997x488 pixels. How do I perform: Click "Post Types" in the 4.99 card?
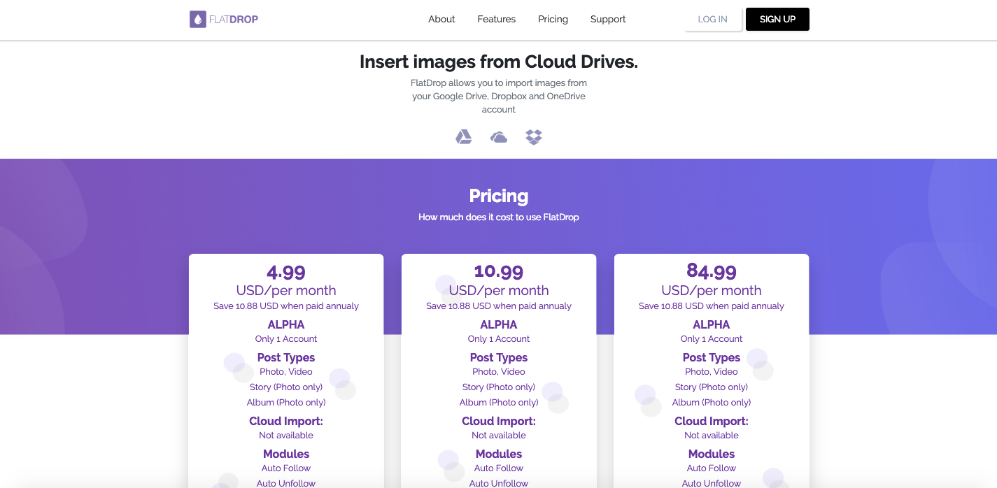[286, 358]
